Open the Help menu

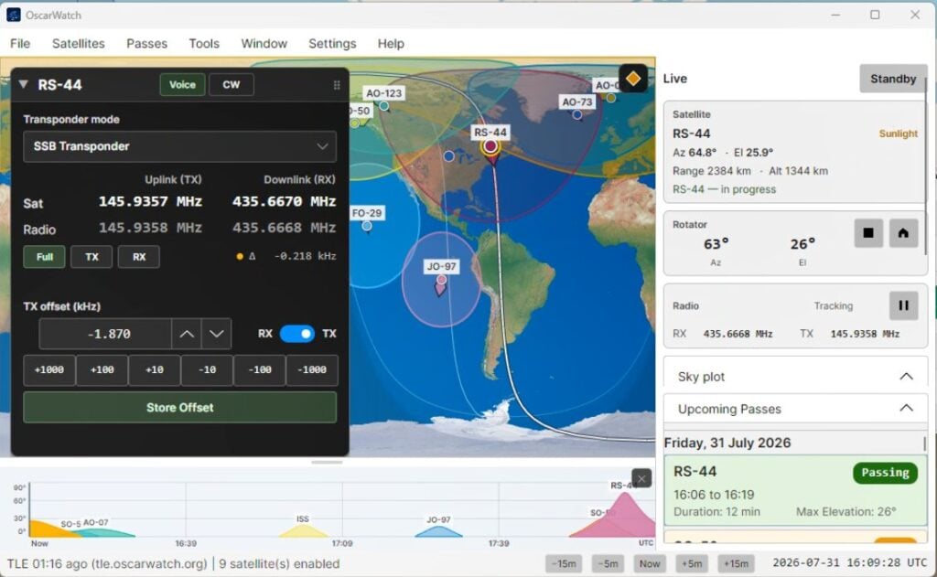391,44
